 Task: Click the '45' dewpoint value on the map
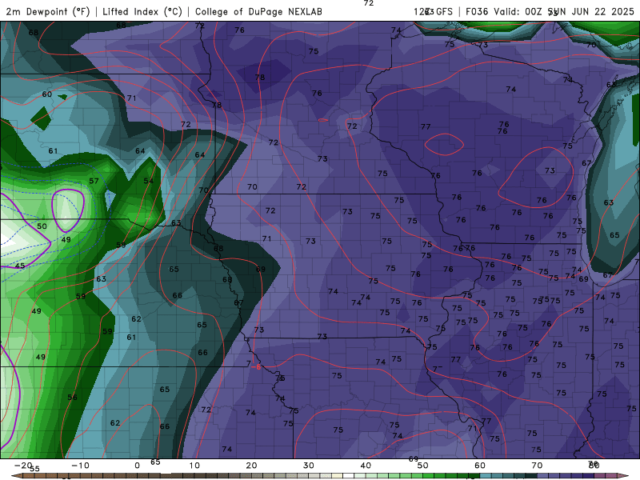(x=19, y=266)
